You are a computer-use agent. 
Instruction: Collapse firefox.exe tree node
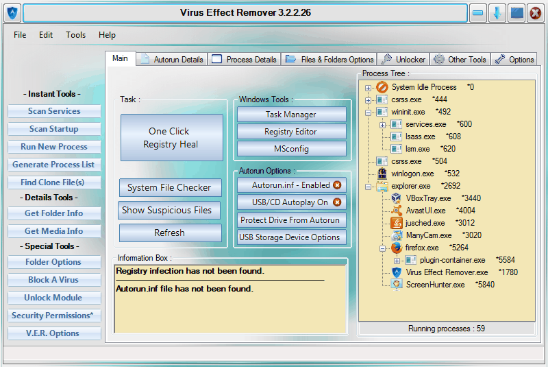click(x=382, y=248)
